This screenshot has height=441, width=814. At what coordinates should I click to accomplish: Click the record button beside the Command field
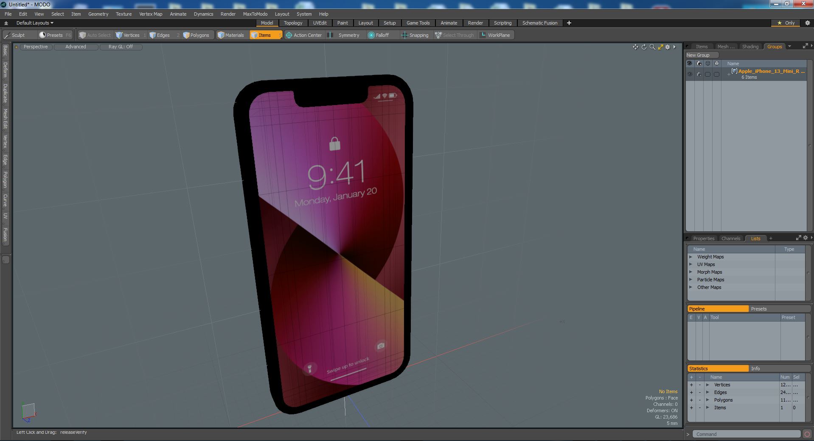(806, 434)
